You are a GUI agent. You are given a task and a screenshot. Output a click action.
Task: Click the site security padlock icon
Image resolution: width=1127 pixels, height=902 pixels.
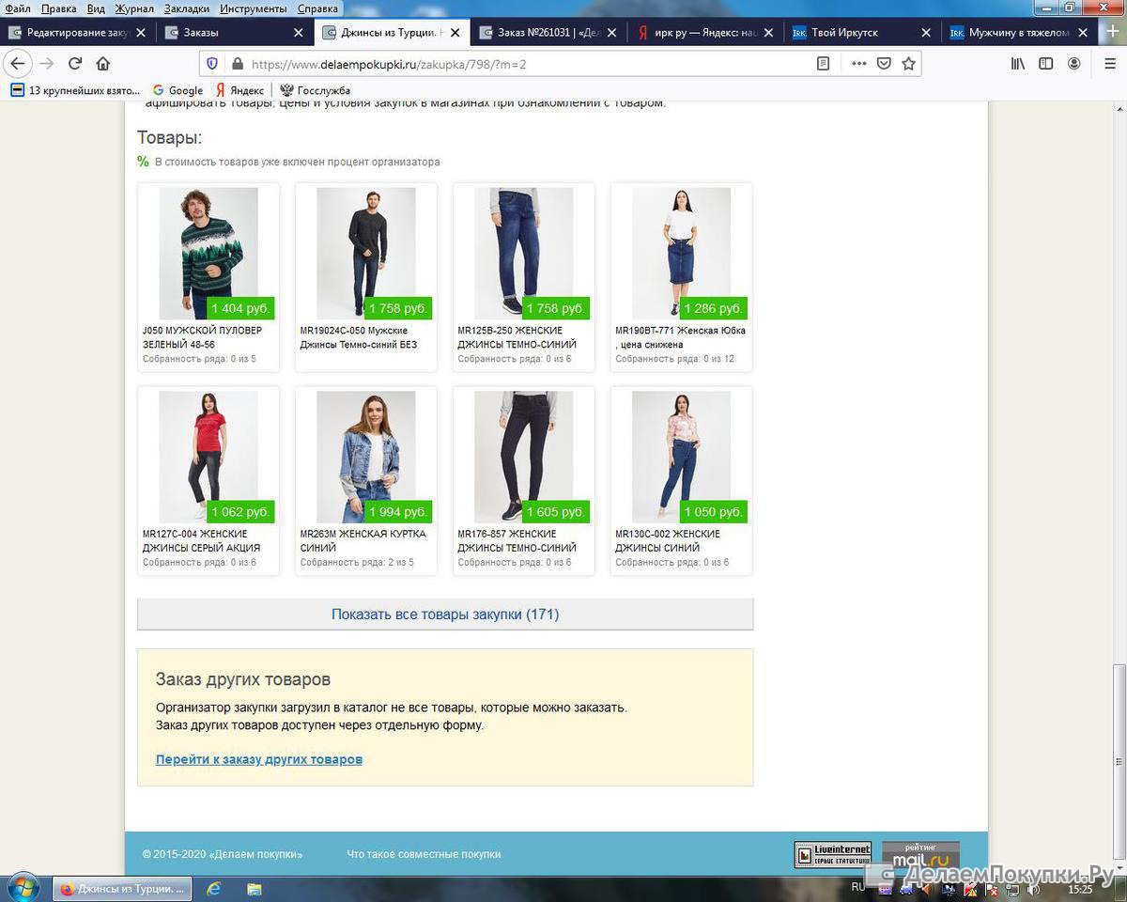coord(237,64)
